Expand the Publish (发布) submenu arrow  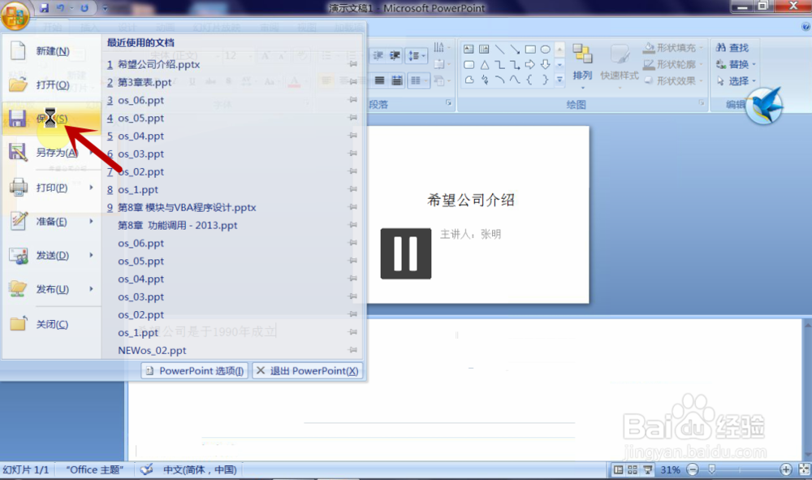pyautogui.click(x=92, y=289)
